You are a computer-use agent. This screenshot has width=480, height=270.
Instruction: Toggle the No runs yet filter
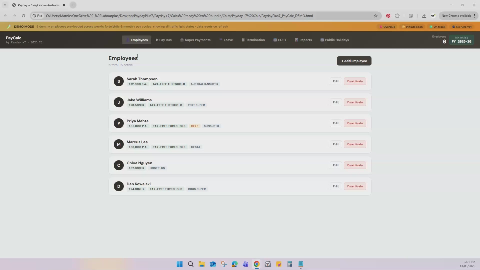tap(461, 26)
